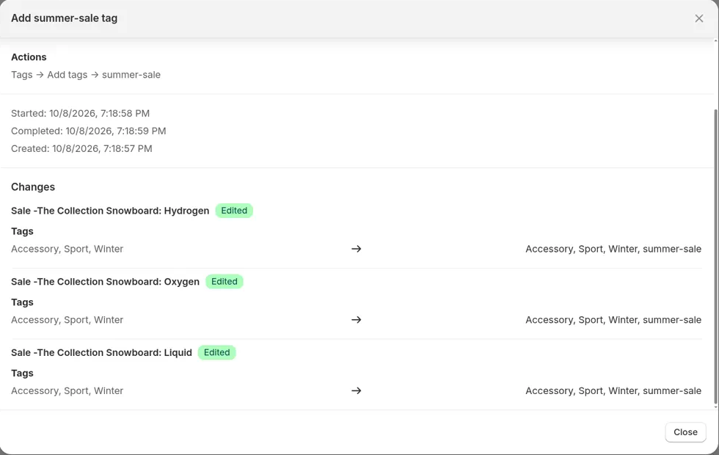This screenshot has height=455, width=719.
Task: Click the Edited badge next to Hydrogen
Action: 234,211
